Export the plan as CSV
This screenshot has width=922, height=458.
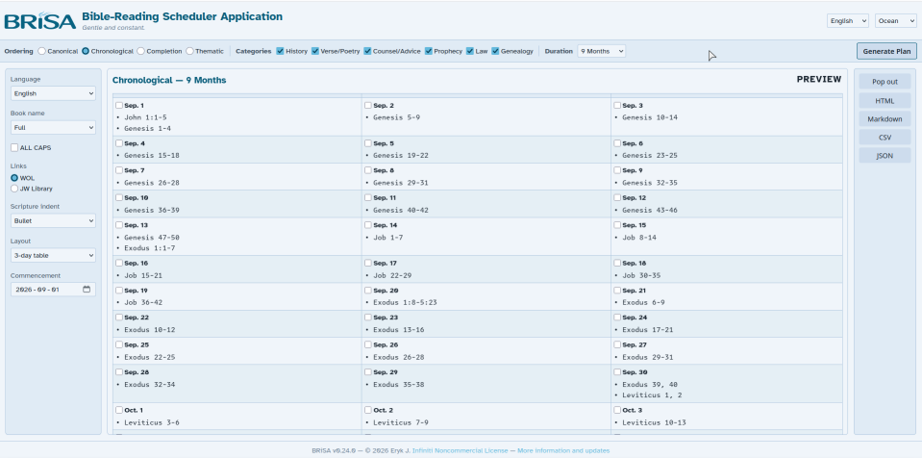coord(885,138)
